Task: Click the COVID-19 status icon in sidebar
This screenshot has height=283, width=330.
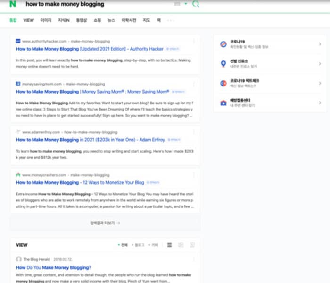Action: pos(223,44)
